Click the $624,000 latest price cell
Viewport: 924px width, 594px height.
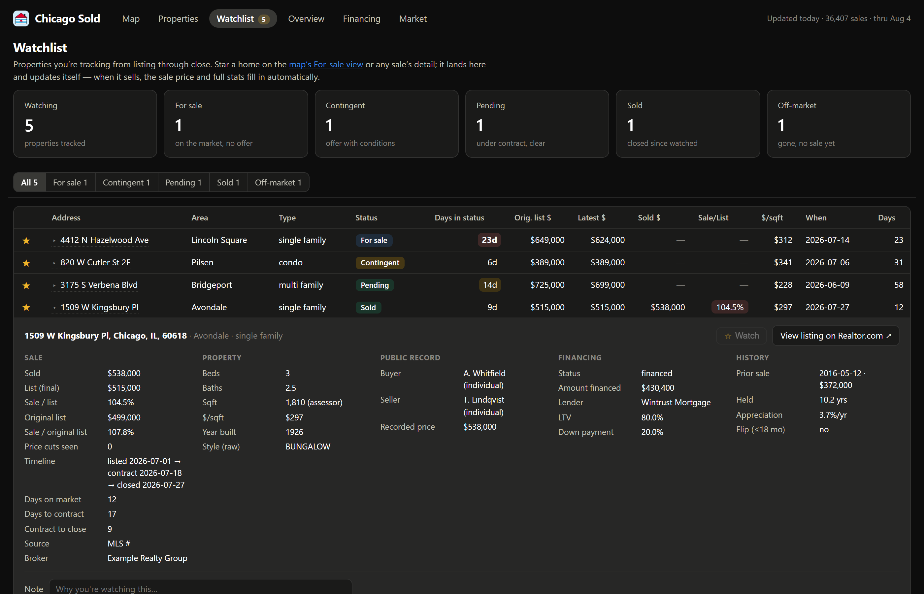click(x=608, y=240)
